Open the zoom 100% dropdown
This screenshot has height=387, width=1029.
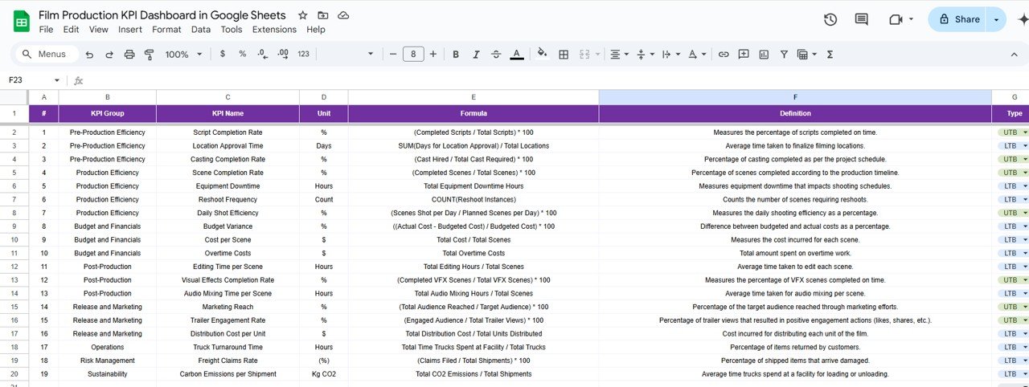pos(183,54)
